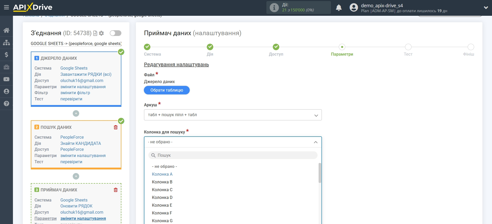The width and height of the screenshot is (492, 224).
Task: Click the Завантажити РЯДКИ (всі) link
Action: pyautogui.click(x=86, y=74)
